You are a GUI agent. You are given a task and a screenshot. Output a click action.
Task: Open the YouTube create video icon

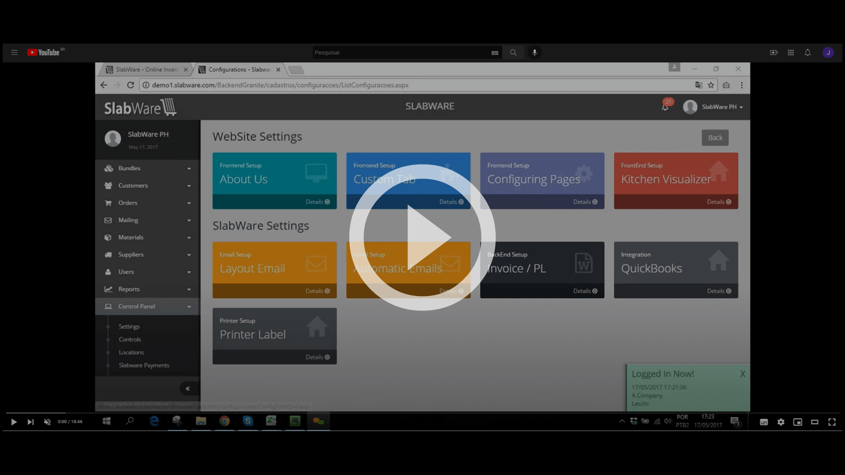(x=774, y=52)
